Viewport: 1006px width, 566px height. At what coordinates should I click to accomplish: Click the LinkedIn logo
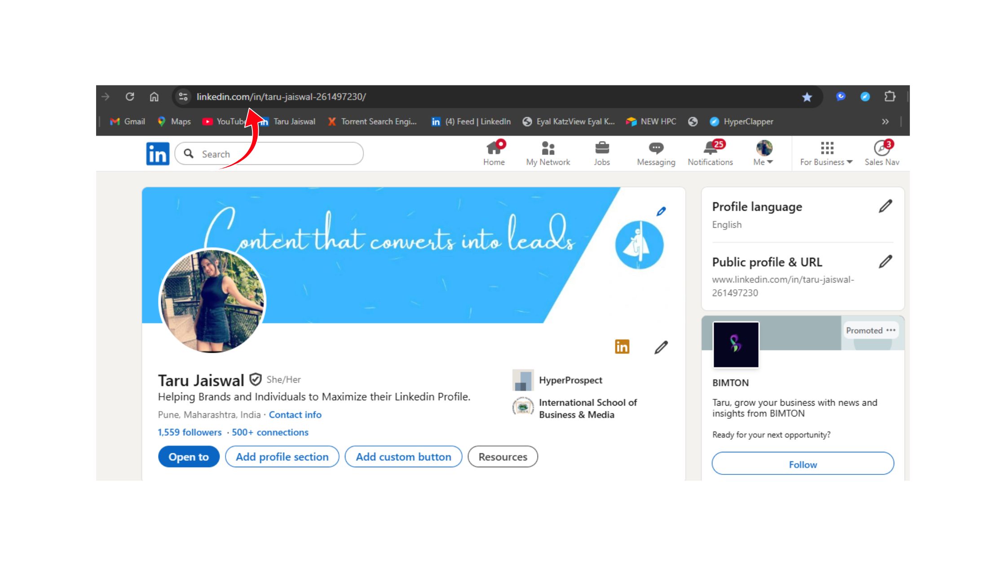point(158,154)
